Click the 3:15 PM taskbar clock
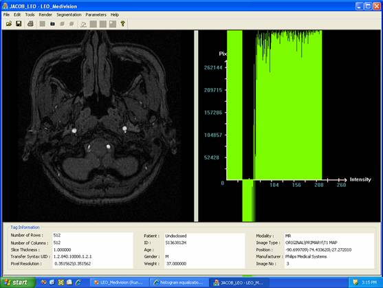 point(369,283)
